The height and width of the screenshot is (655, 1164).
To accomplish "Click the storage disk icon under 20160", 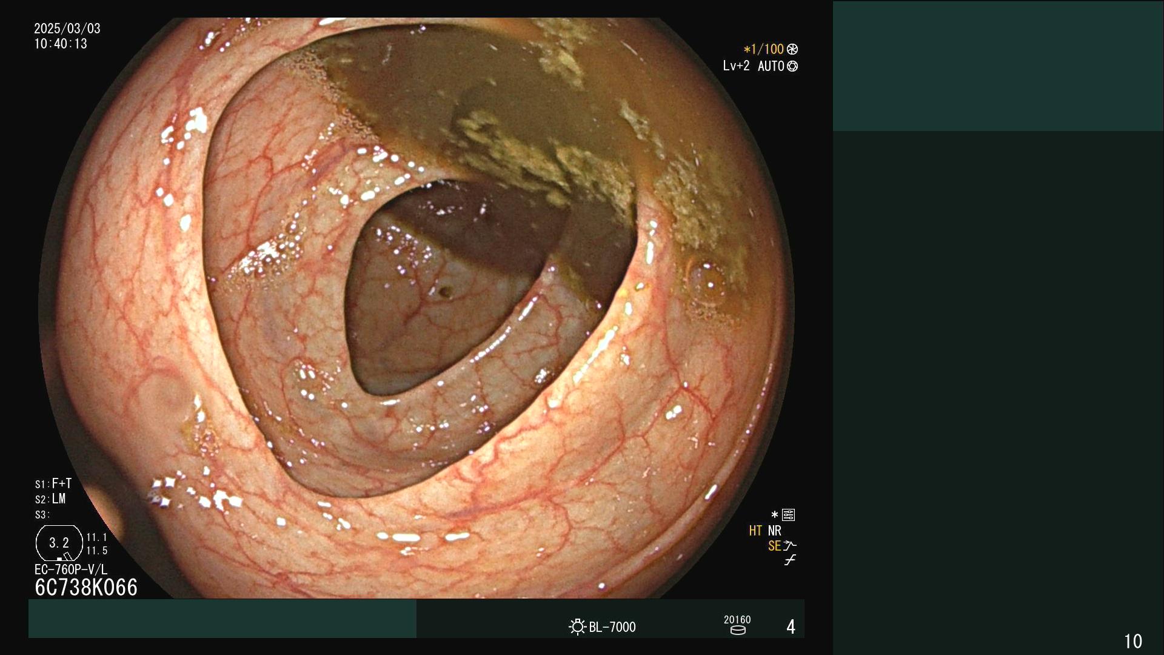I will click(x=738, y=630).
